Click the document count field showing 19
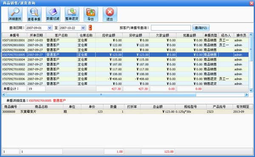255x157 pixels. (x=37, y=89)
